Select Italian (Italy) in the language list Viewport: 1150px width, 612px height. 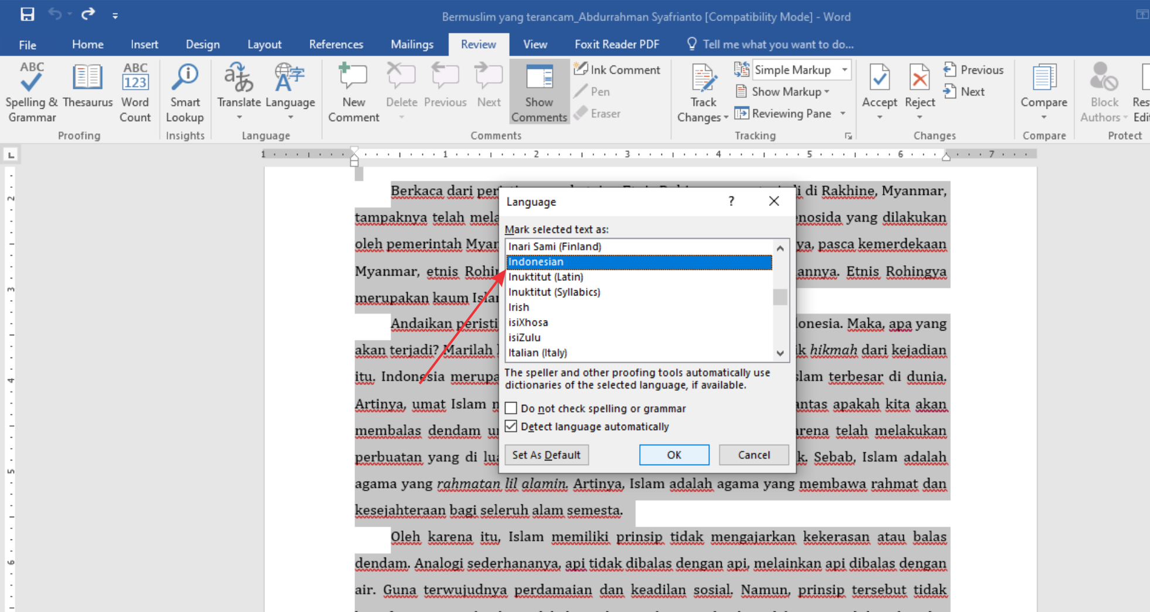[538, 353]
